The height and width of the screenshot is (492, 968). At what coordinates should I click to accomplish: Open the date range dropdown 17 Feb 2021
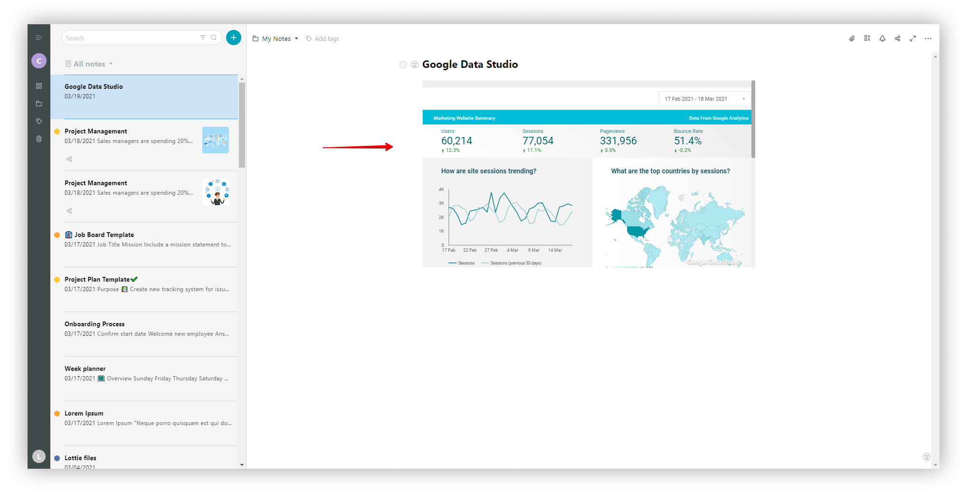[x=704, y=99]
